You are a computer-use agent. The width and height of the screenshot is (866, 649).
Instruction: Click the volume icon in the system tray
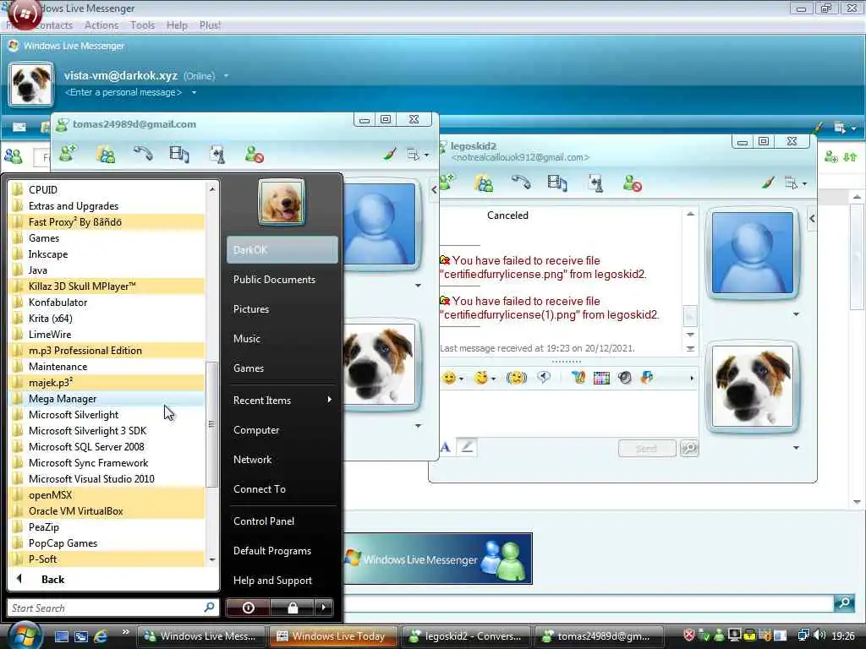click(x=819, y=635)
